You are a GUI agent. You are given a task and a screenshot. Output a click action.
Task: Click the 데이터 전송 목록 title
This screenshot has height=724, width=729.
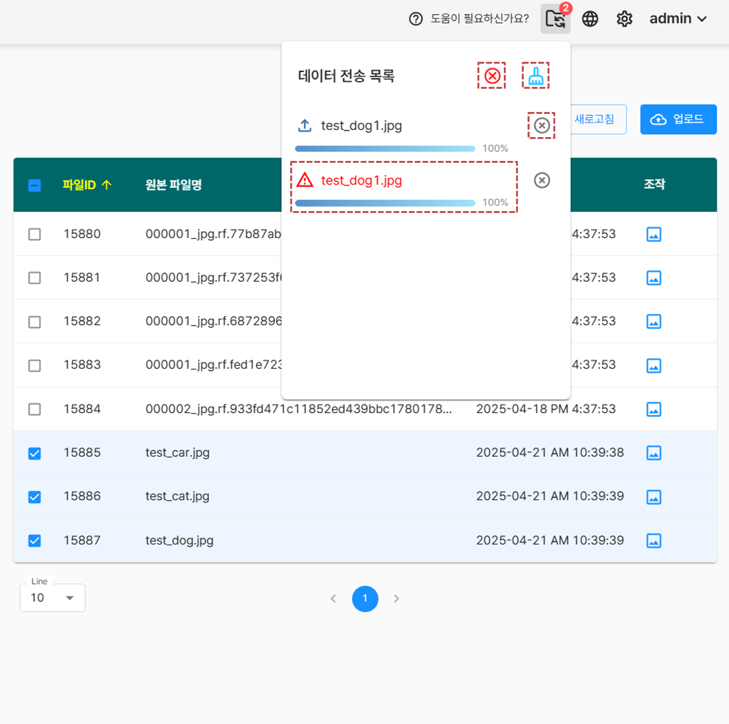point(346,76)
